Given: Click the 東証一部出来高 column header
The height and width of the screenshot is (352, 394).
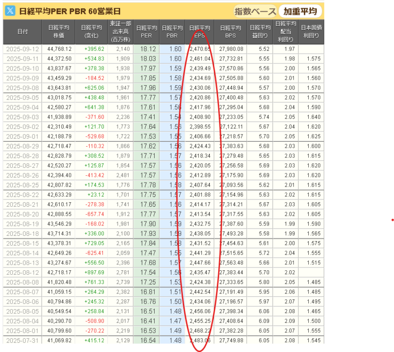Looking at the screenshot, I should pyautogui.click(x=121, y=32).
